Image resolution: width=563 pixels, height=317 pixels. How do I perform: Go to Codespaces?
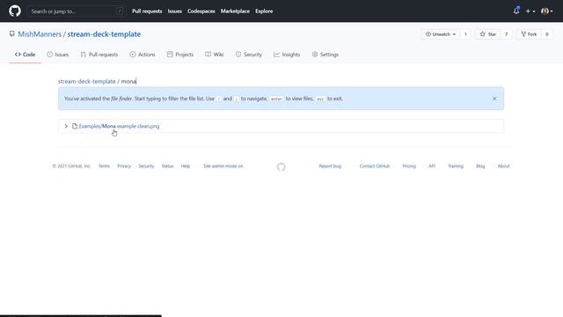201,11
